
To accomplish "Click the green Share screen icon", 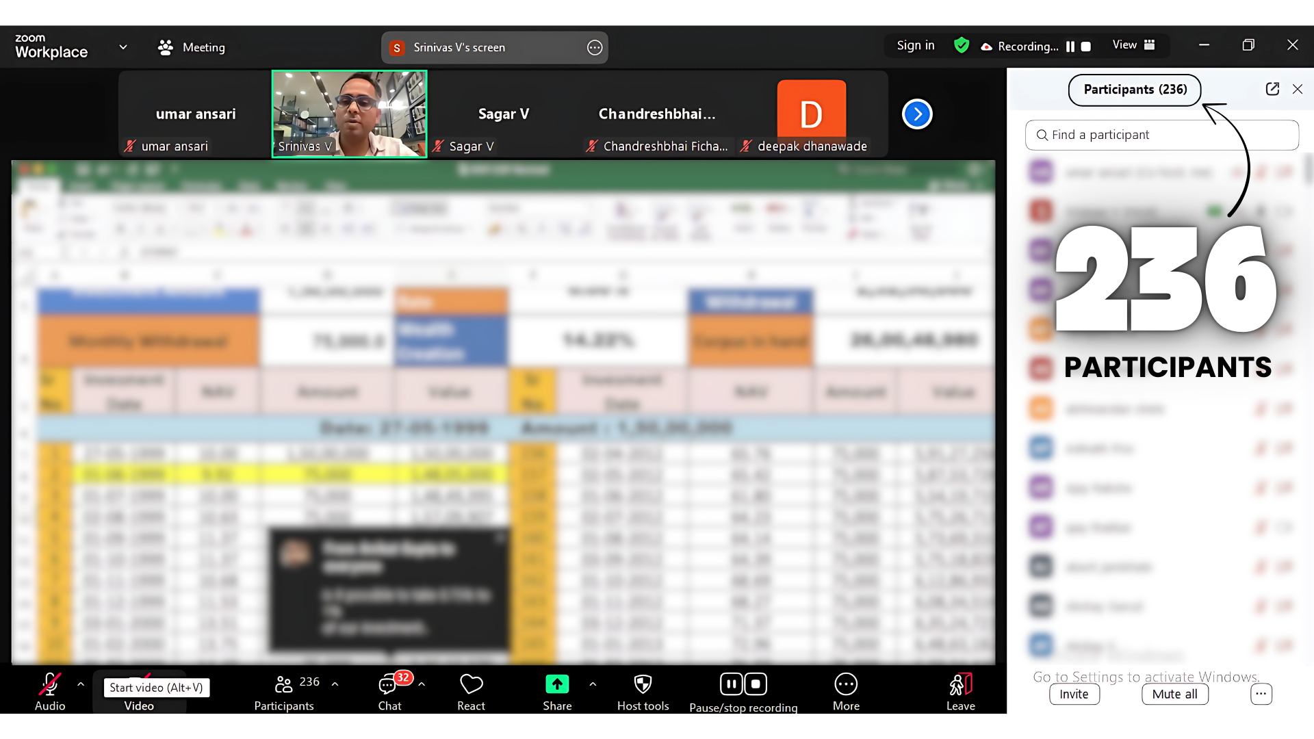I will point(557,684).
